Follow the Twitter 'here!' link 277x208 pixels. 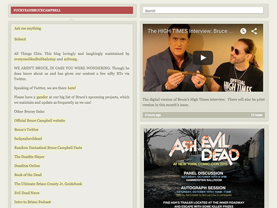pyautogui.click(x=72, y=88)
